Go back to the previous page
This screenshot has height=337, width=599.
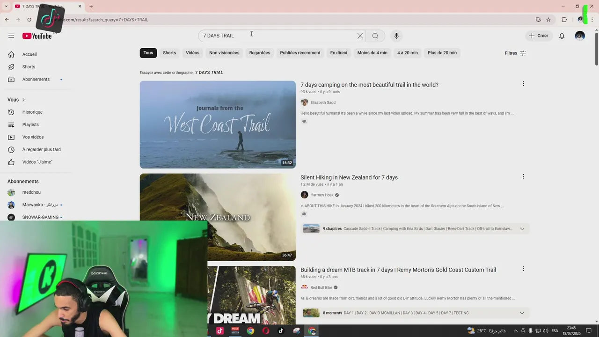point(7,20)
